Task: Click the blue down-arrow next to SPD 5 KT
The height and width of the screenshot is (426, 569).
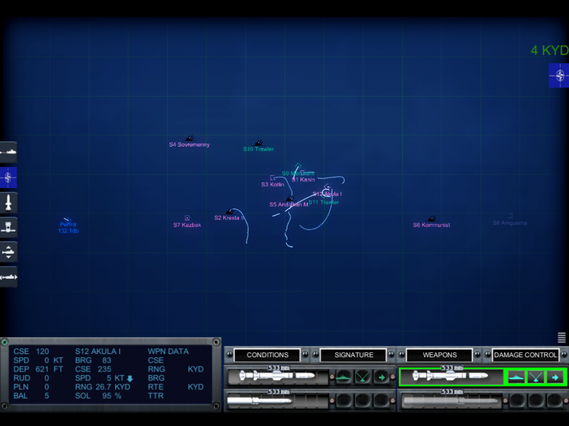Action: pyautogui.click(x=130, y=378)
